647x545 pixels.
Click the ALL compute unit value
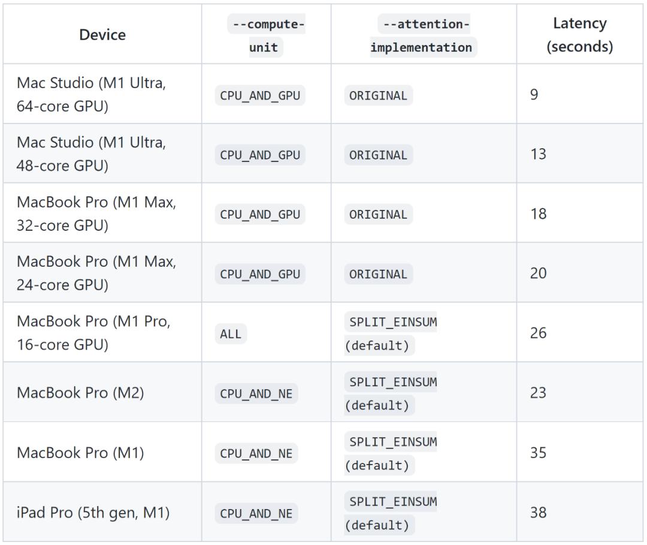231,334
